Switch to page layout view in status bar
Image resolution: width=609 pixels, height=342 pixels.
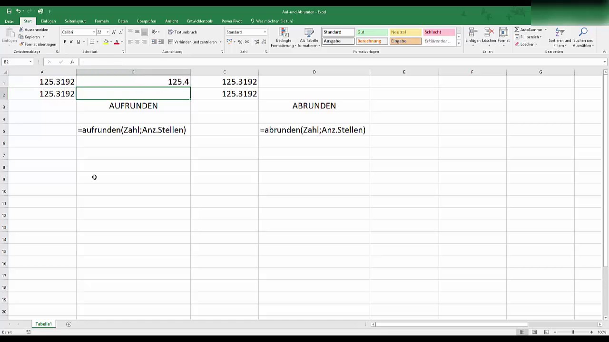534,332
